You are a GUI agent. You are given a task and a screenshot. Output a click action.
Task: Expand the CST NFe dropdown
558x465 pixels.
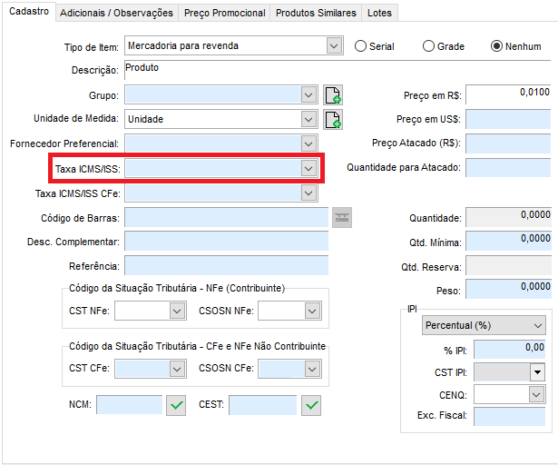(177, 311)
